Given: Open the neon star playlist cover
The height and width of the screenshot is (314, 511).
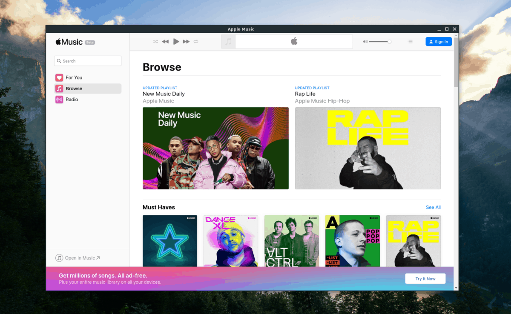Looking at the screenshot, I should pos(170,241).
